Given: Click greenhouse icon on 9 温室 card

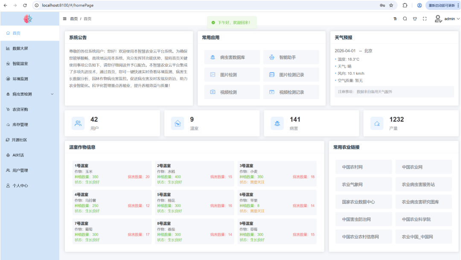Looking at the screenshot, I should [178, 123].
